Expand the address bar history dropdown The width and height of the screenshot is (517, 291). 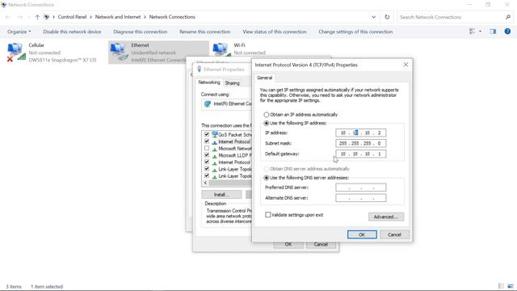[x=373, y=17]
